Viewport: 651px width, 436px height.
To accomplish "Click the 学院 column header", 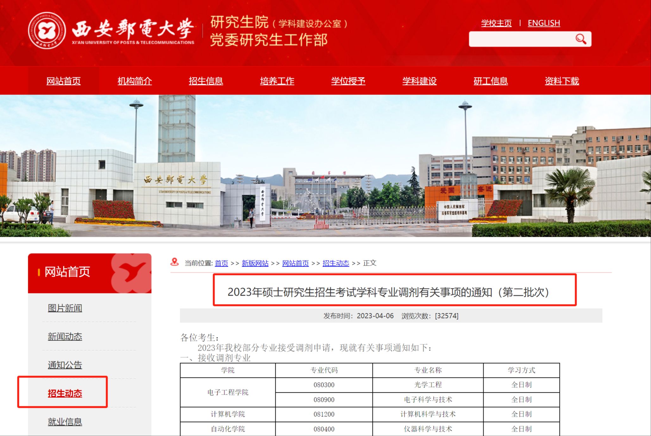I will (228, 370).
